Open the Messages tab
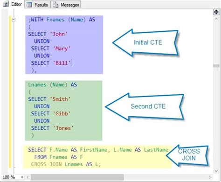 [66, 5]
